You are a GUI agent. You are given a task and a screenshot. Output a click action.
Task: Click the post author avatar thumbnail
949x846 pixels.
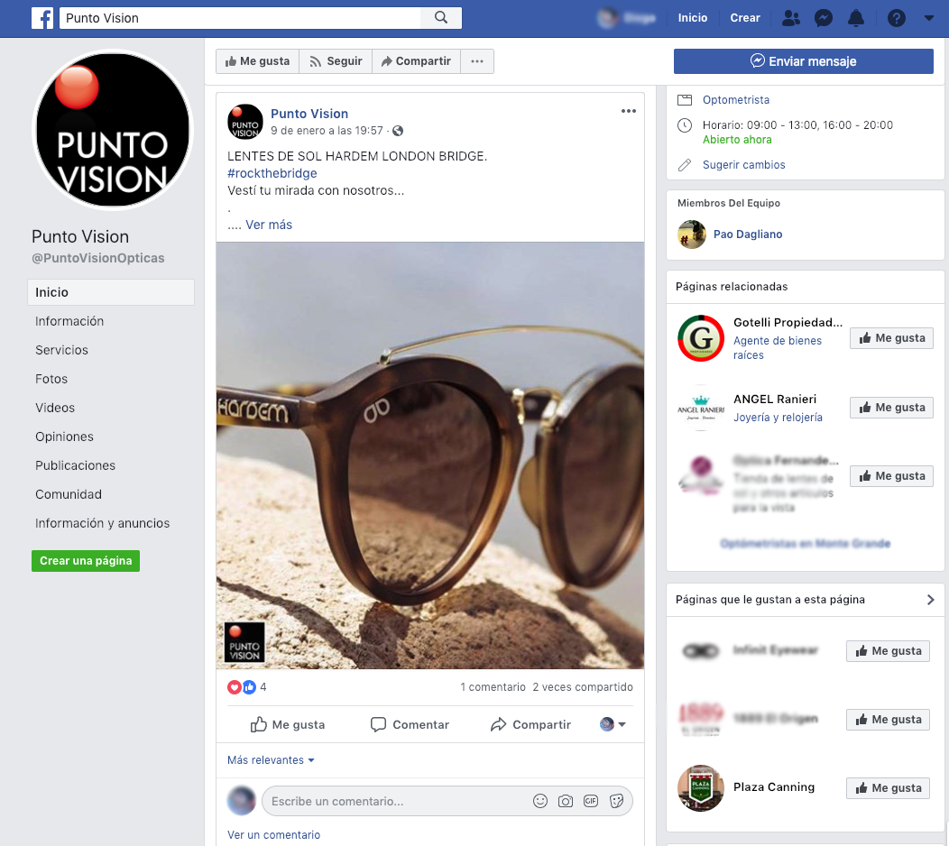[x=245, y=122]
